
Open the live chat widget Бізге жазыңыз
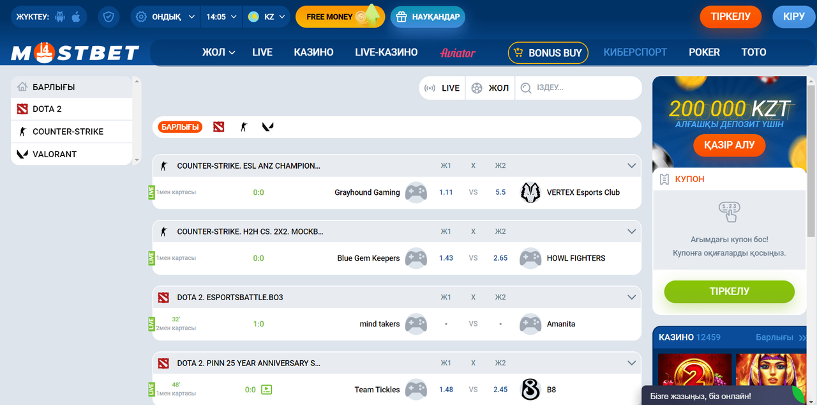[x=724, y=395]
